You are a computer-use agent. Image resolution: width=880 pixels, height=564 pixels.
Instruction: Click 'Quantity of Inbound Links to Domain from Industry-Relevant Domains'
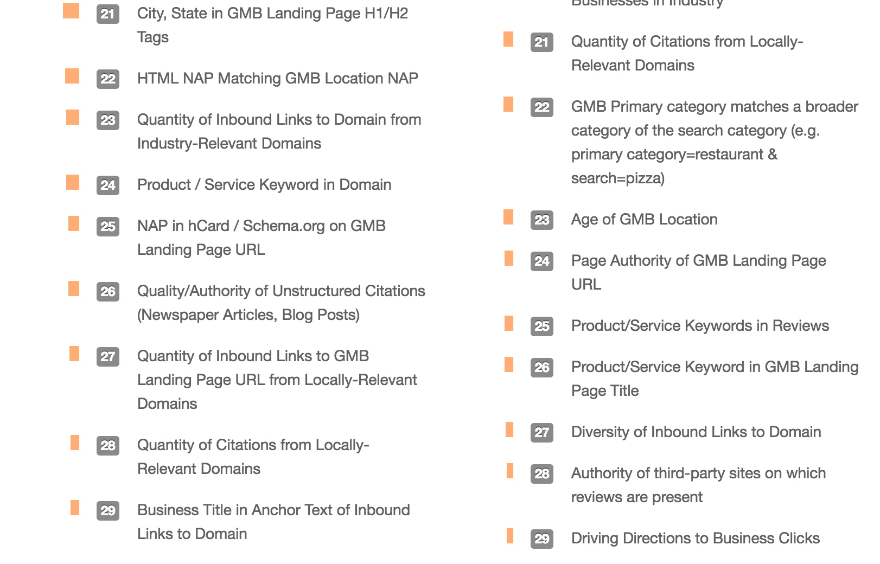point(279,131)
